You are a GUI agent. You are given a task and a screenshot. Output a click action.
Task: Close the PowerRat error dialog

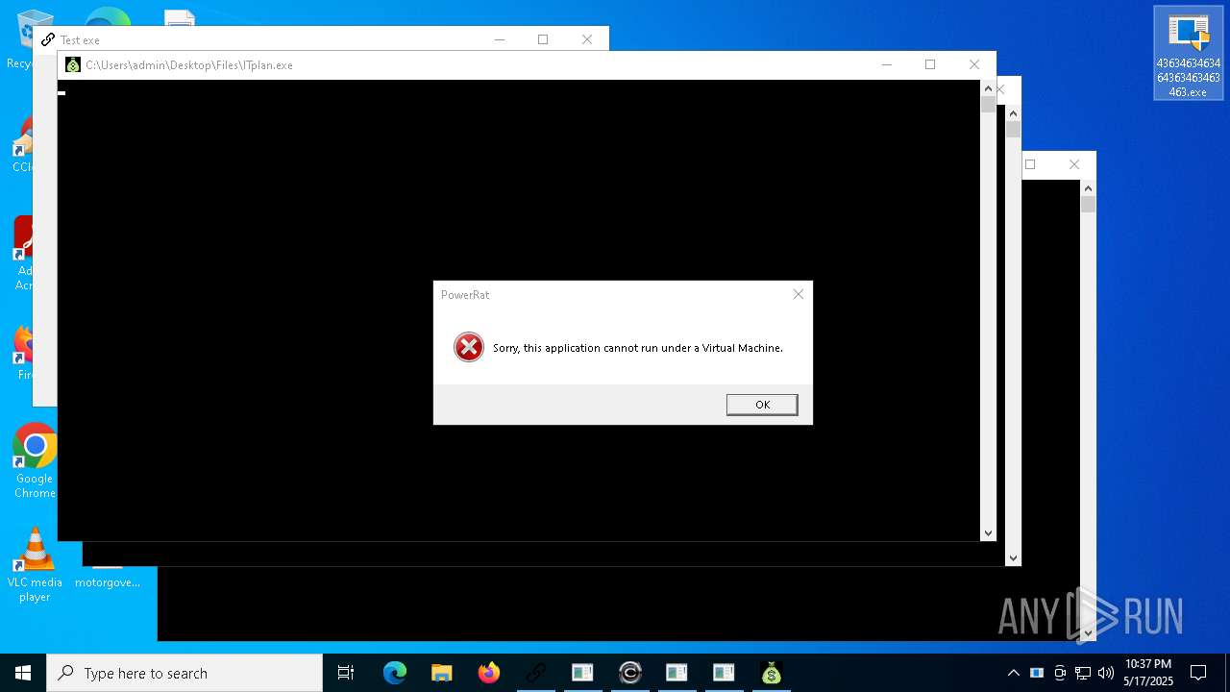798,294
